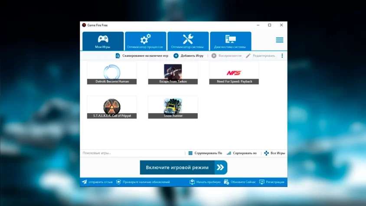This screenshot has height=206, width=366.
Task: Click Проверьте наличие обновлений
Action: coord(143,182)
